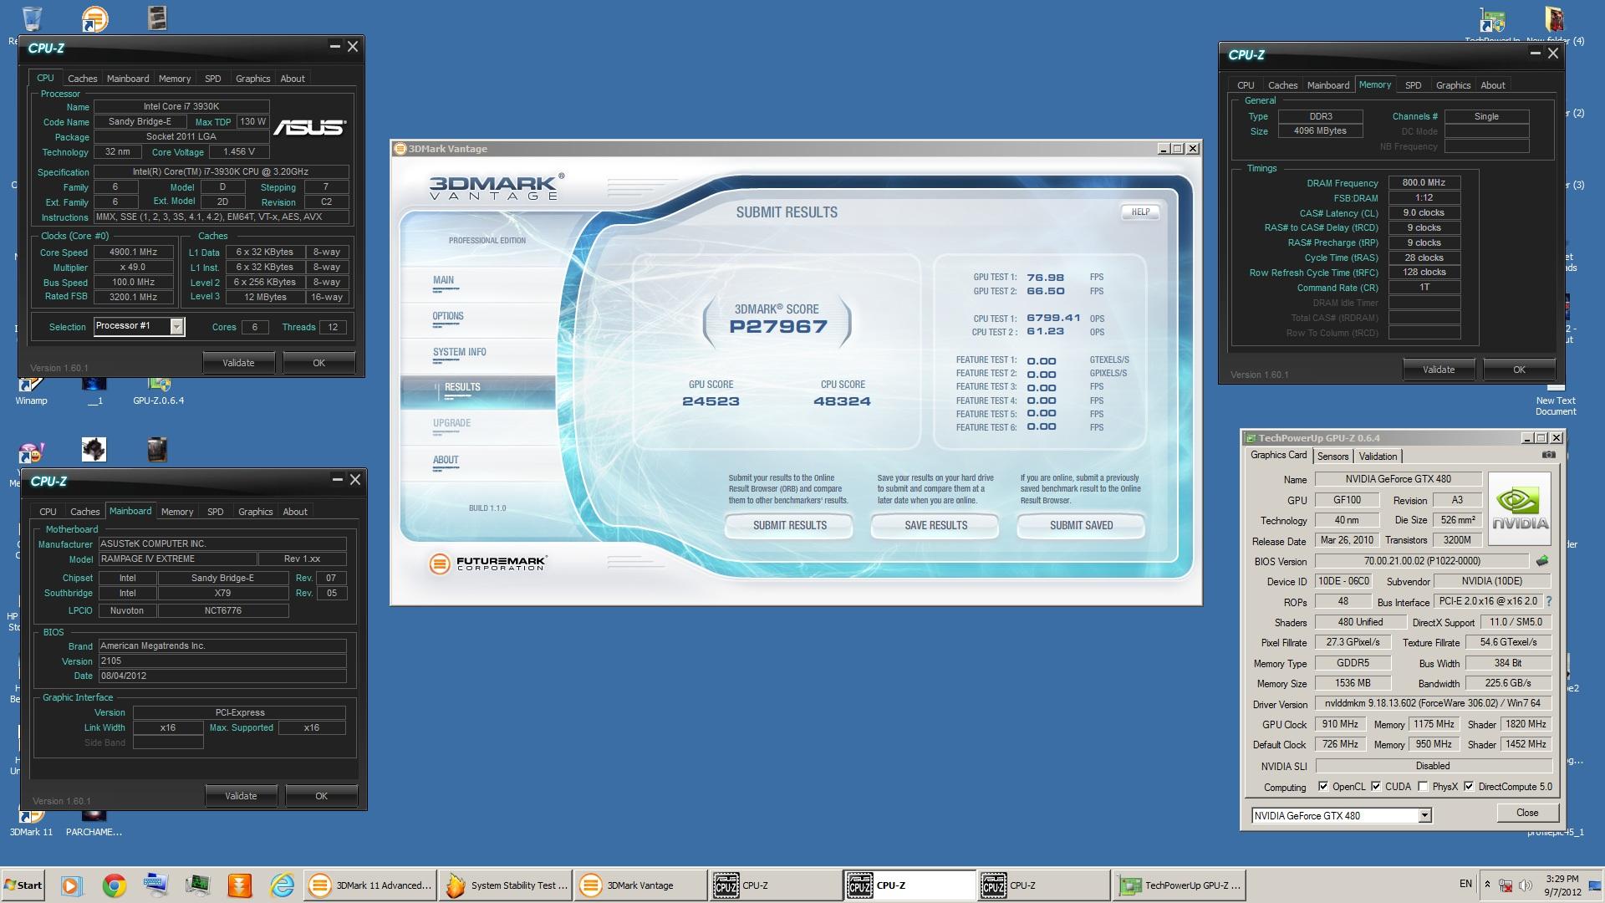Open the PARCHAME... desktop icon
Screen dimensions: 1605x903
point(94,823)
